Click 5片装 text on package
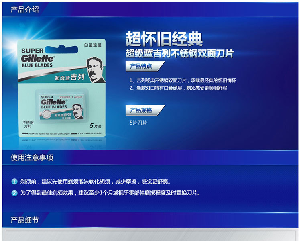301x241 pixels. [x=96, y=126]
